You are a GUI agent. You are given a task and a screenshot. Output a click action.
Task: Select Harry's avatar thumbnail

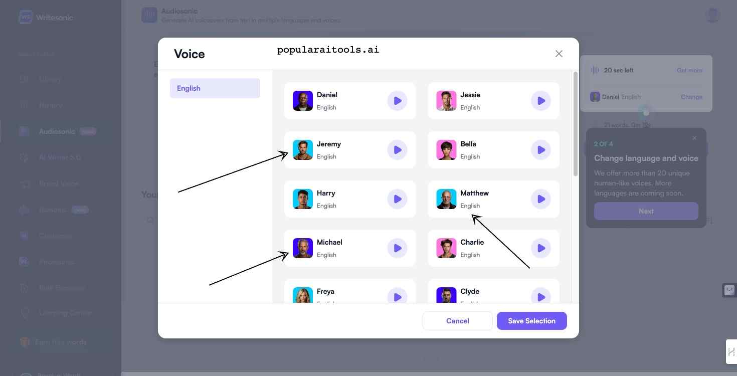[303, 199]
